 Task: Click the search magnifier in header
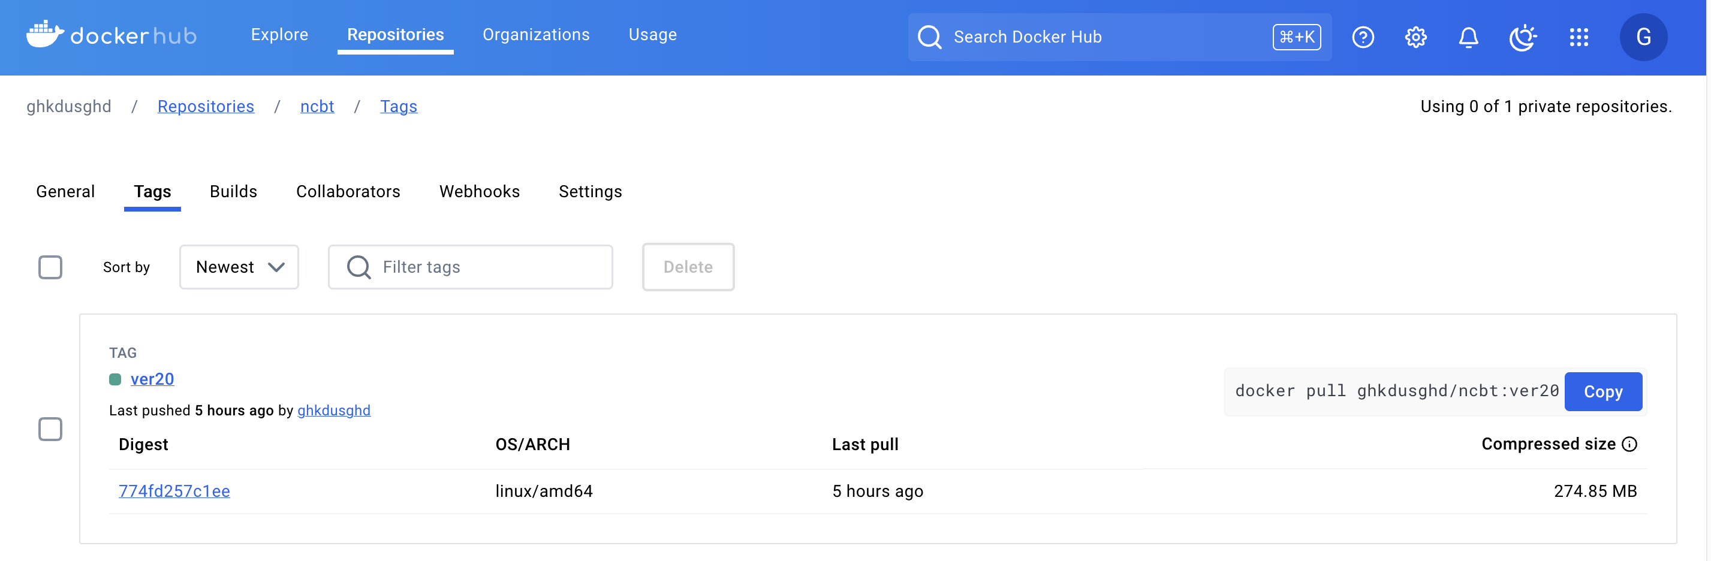point(929,37)
